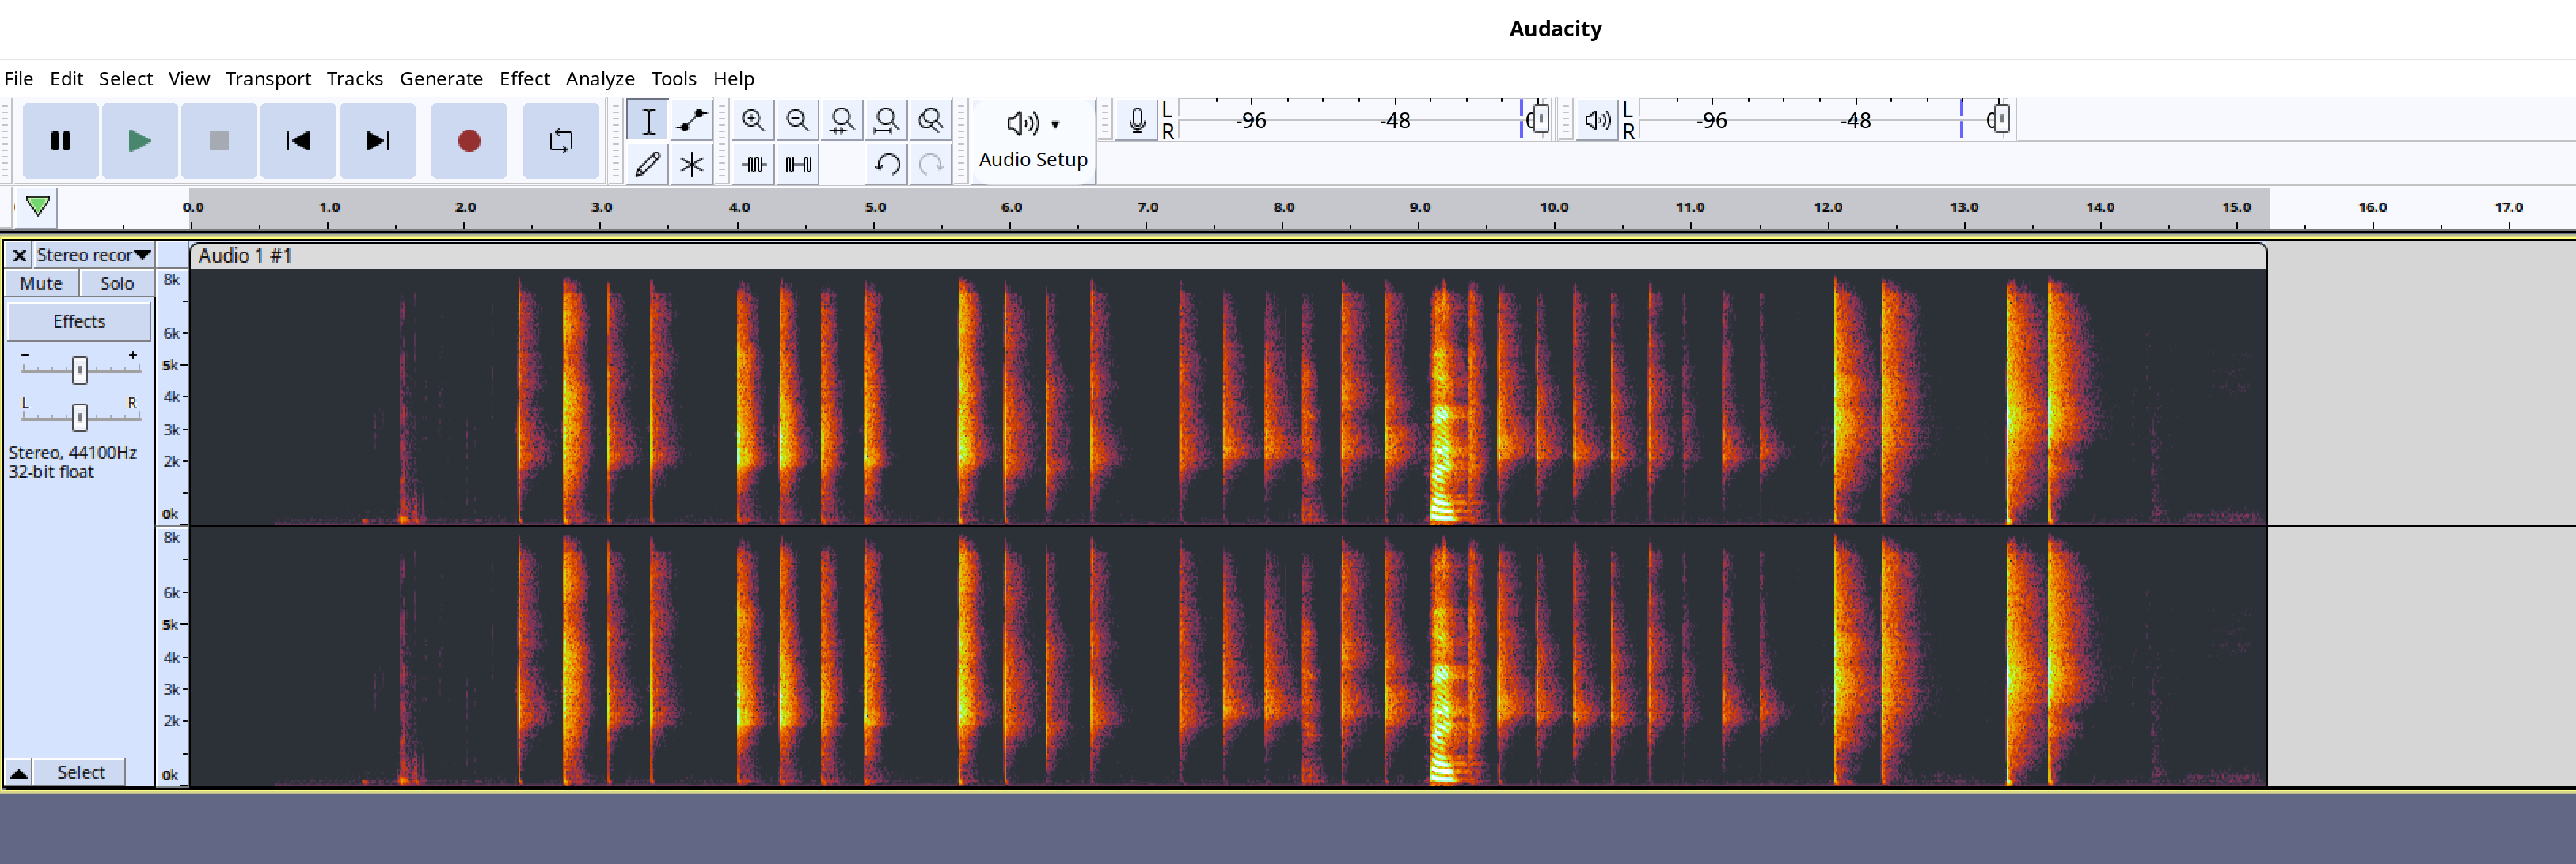
Task: Open the Effect menu
Action: [x=525, y=78]
